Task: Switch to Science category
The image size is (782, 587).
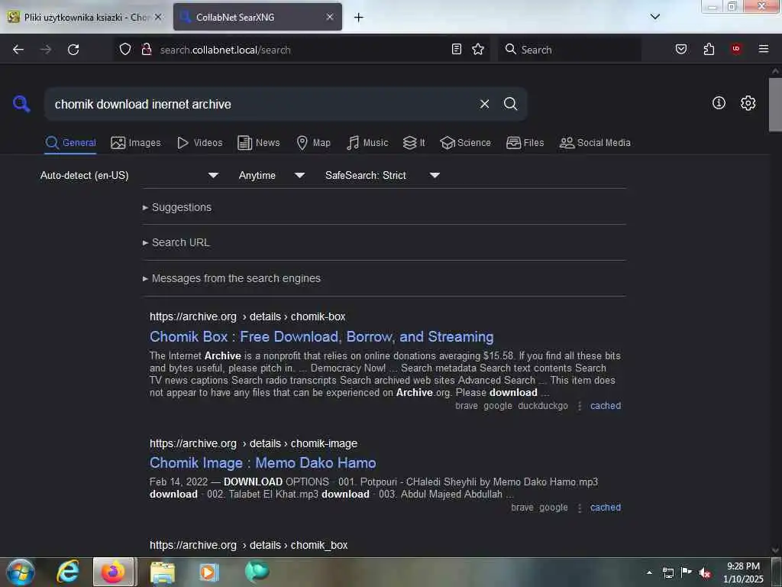Action: tap(465, 143)
